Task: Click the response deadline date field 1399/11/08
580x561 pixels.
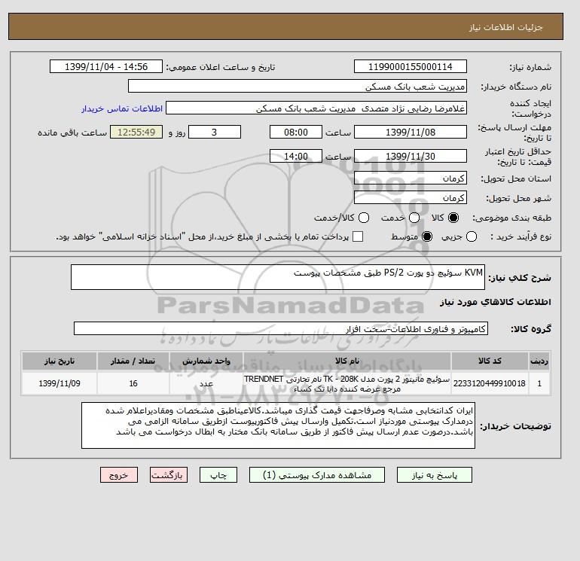Action: coord(411,132)
